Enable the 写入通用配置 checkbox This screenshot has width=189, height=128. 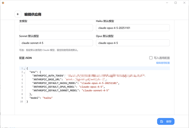pyautogui.click(x=151, y=58)
